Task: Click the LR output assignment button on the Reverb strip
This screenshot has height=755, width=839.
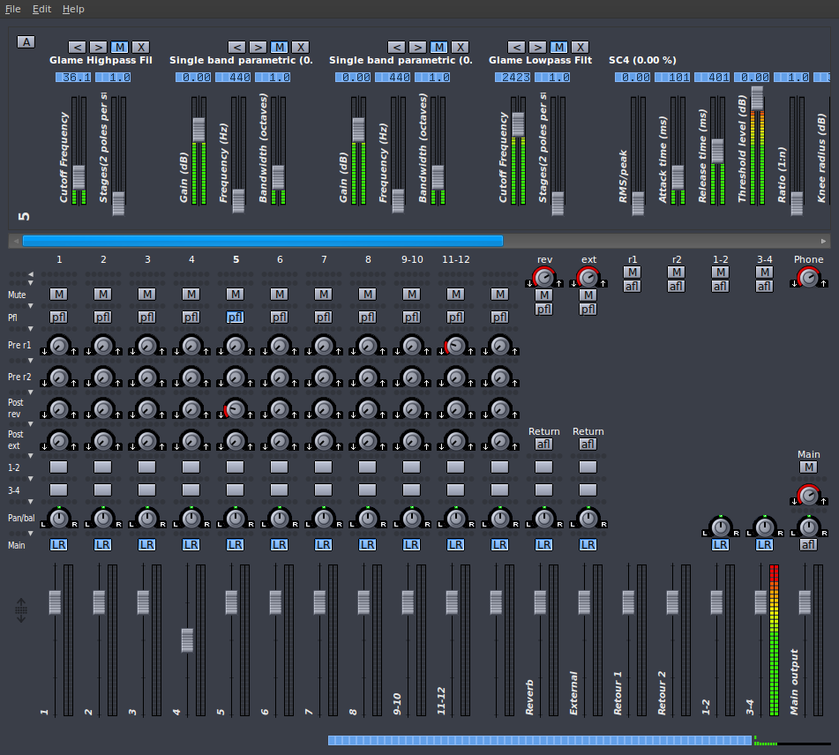Action: pyautogui.click(x=544, y=544)
